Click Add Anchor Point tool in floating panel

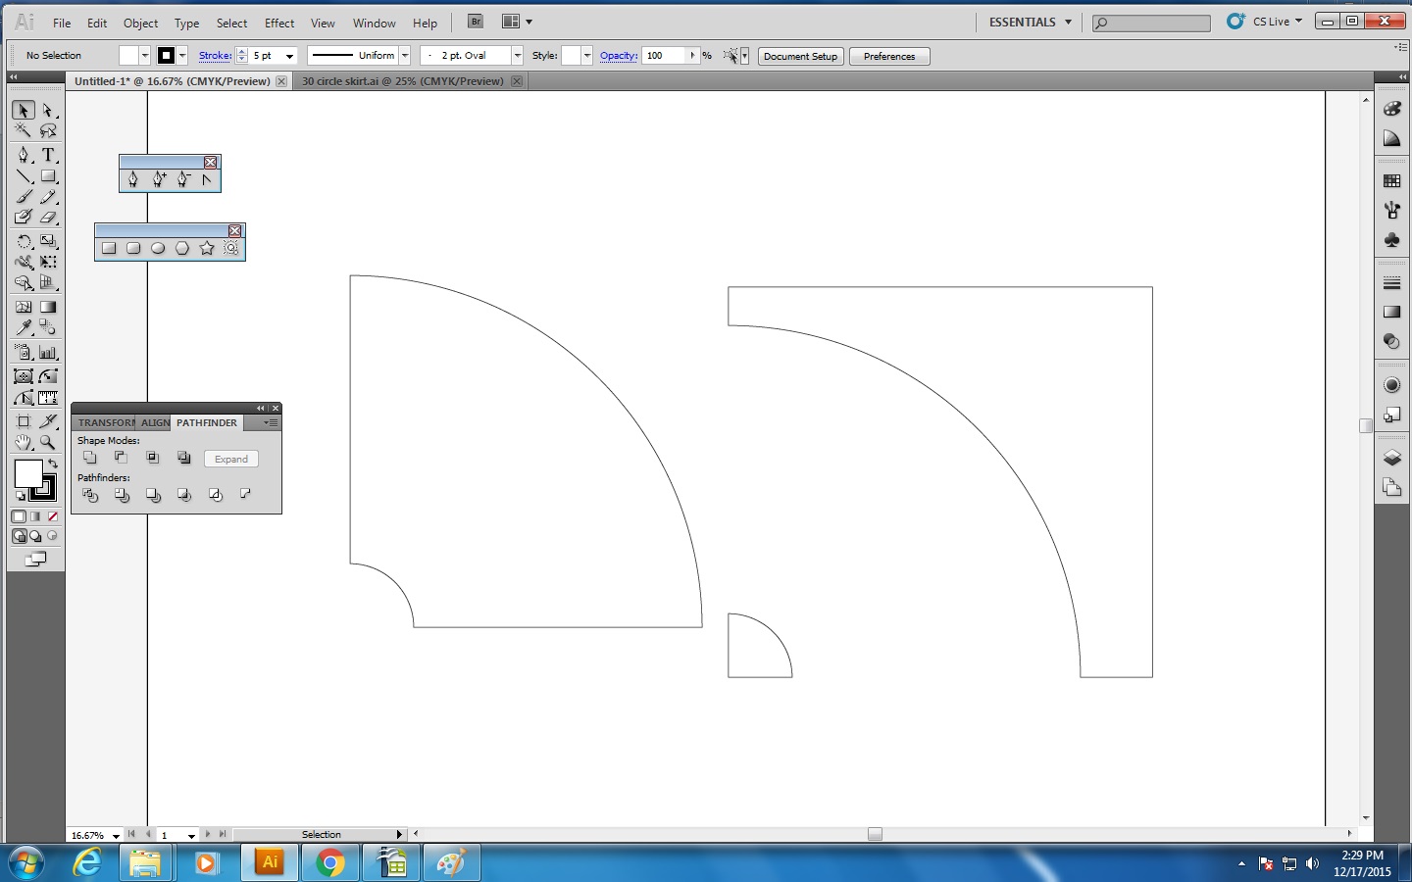click(159, 179)
